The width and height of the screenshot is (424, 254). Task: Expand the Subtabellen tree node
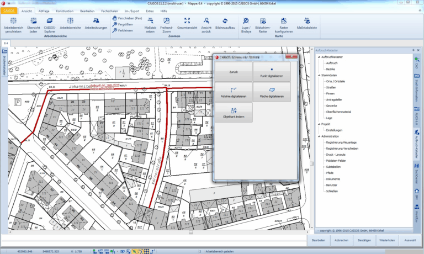click(324, 166)
